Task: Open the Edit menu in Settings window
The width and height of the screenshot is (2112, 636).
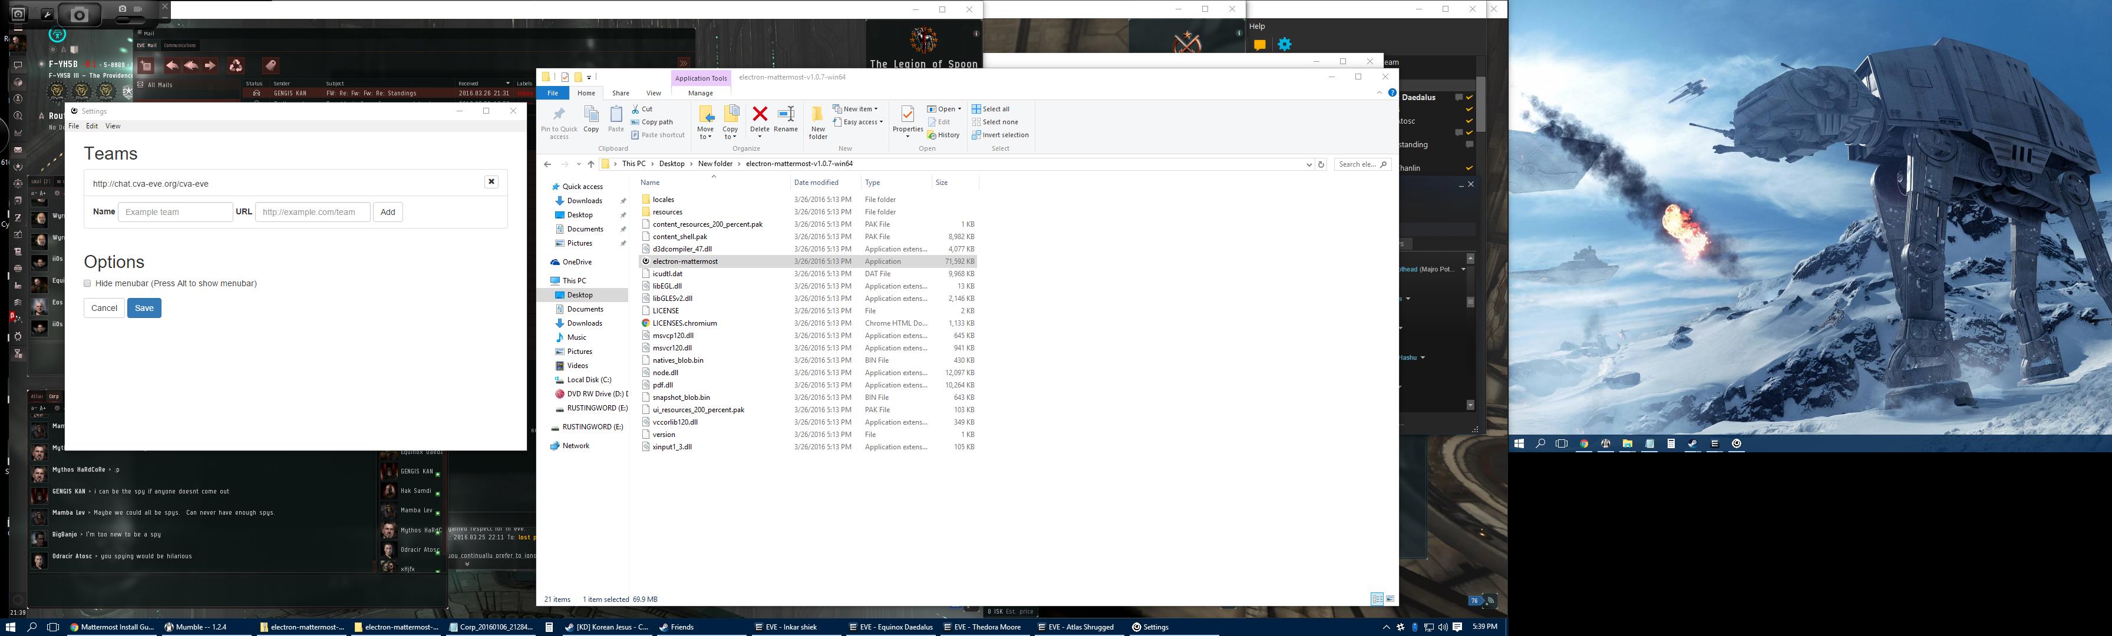Action: coord(92,126)
